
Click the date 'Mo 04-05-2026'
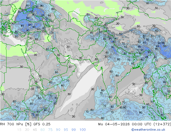coord(114,124)
